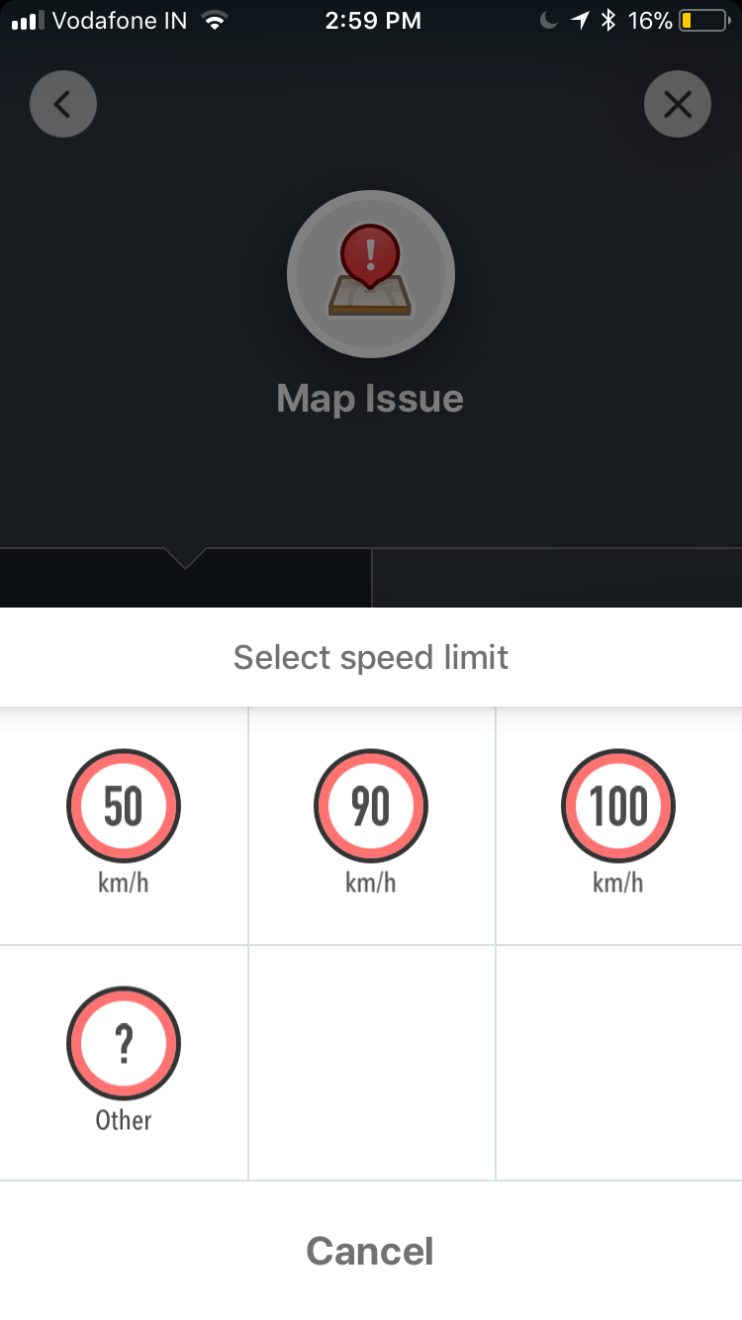Open the left darker tab below Map Issue
The width and height of the screenshot is (742, 1320).
tap(186, 578)
